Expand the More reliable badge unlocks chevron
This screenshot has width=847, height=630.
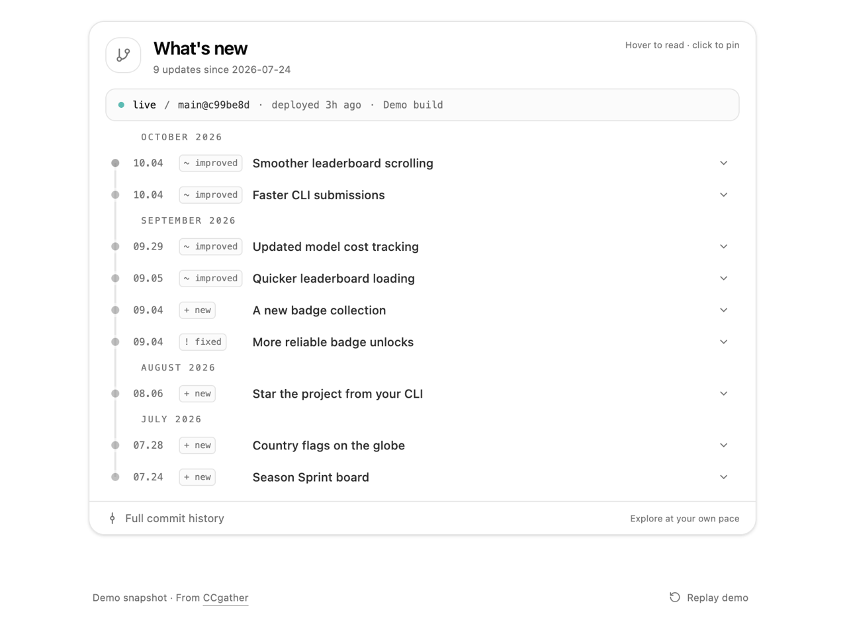click(723, 341)
